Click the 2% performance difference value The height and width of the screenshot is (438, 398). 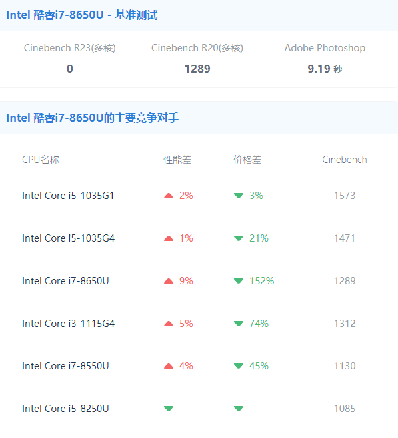[x=186, y=196]
